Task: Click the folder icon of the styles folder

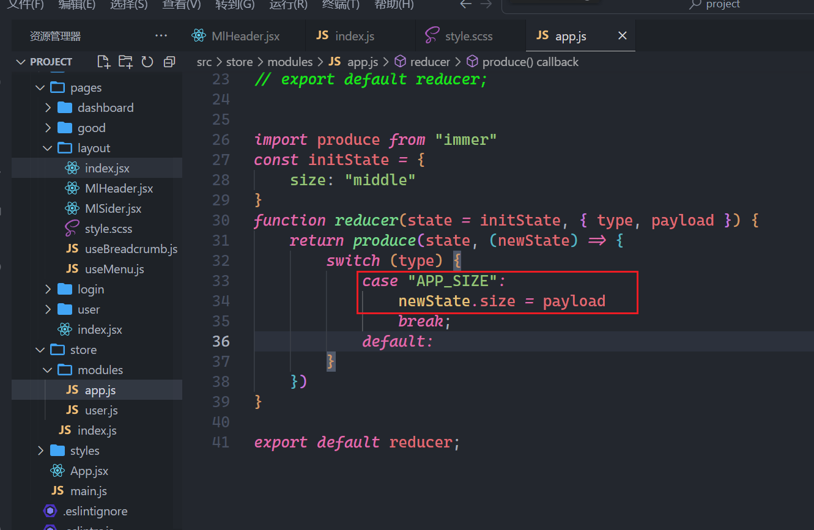Action: (57, 451)
